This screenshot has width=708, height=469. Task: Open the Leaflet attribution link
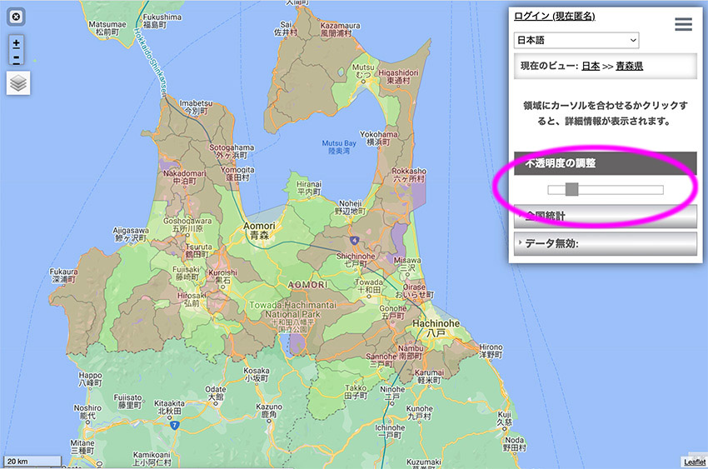[x=694, y=462]
